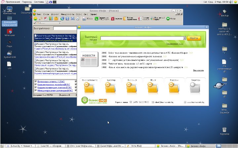Expand the Быстрый поиск dropdown arrow
The height and width of the screenshot is (148, 238).
click(x=184, y=38)
